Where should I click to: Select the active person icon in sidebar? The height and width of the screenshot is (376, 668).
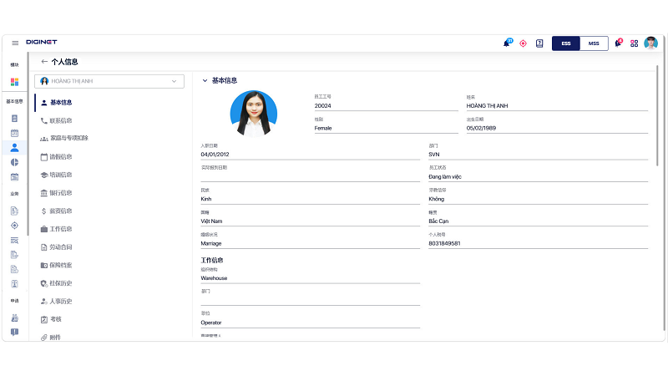coord(14,148)
